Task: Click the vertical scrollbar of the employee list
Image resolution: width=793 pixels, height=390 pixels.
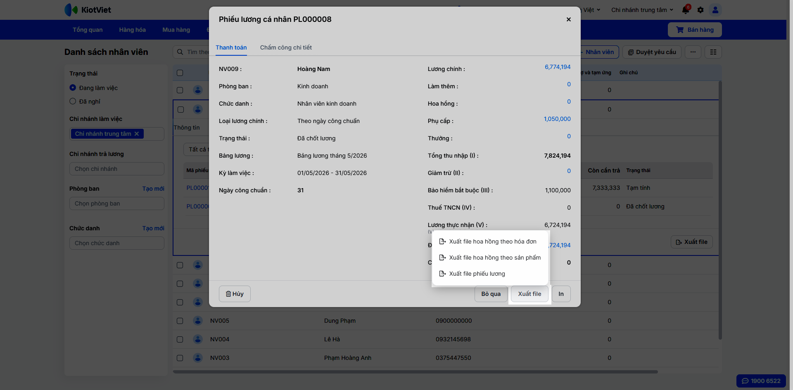Action: point(720,210)
